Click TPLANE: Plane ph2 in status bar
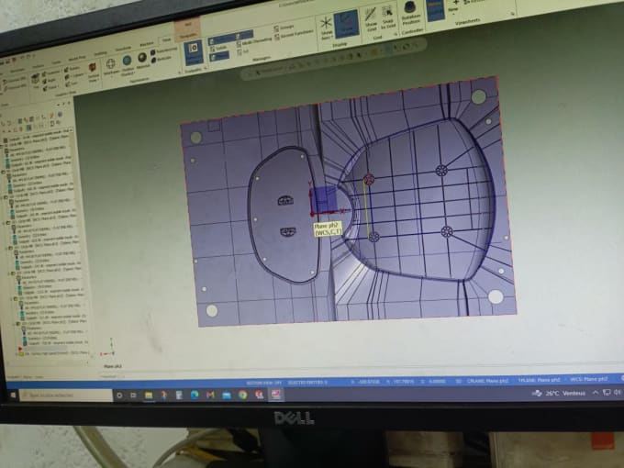Viewport: 624px width, 468px height. [540, 380]
